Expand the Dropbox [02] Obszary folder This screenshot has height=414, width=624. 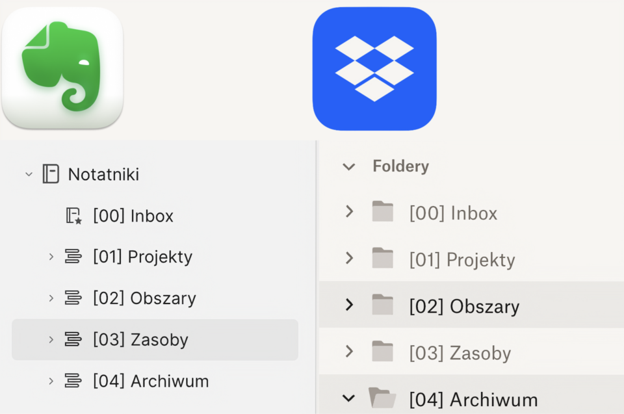click(349, 305)
